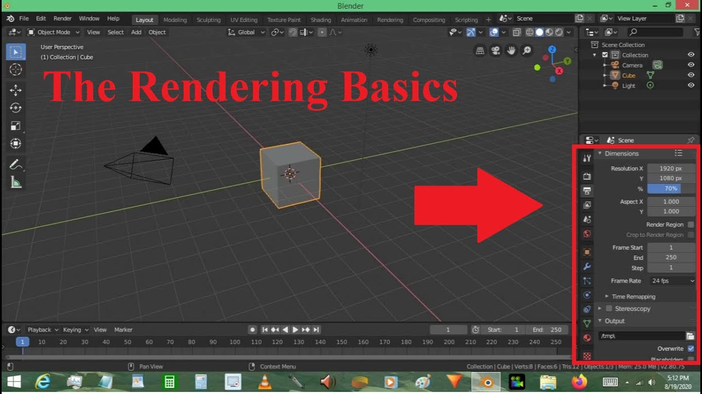The image size is (702, 394).
Task: Open the Playback dropdown in timeline
Action: (42, 330)
